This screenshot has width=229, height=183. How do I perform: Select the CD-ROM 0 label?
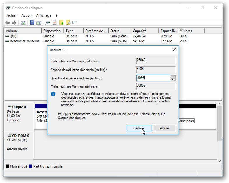(21, 136)
